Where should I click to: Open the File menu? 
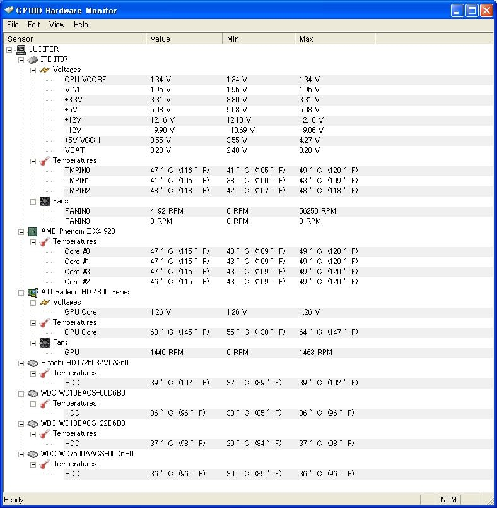click(x=13, y=25)
